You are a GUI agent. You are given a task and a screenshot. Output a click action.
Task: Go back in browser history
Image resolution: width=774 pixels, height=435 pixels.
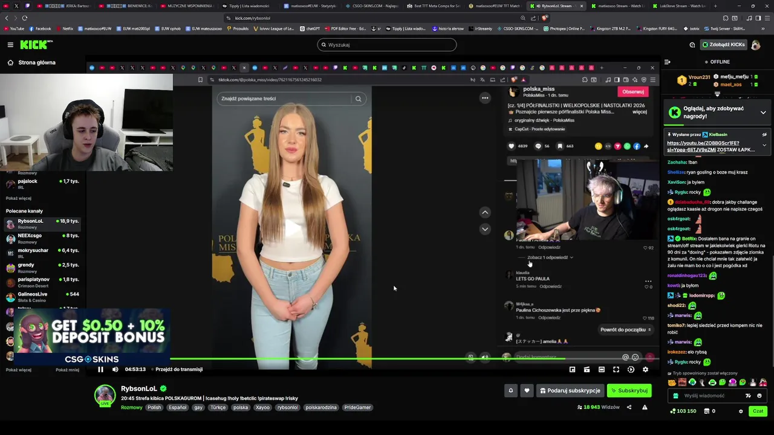(7, 18)
